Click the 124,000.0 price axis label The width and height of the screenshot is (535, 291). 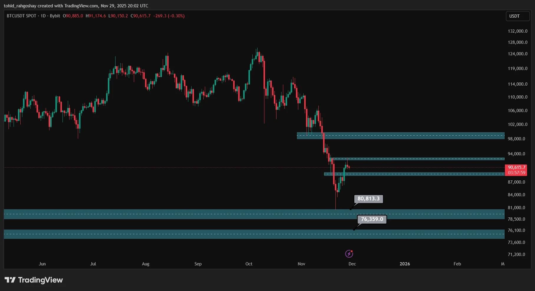(517, 54)
